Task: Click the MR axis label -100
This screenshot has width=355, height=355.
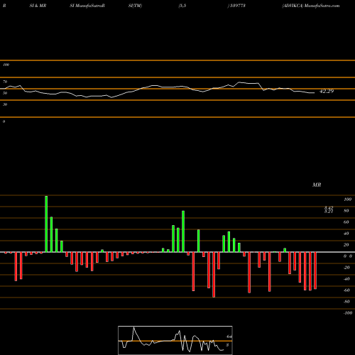Action: click(x=348, y=313)
